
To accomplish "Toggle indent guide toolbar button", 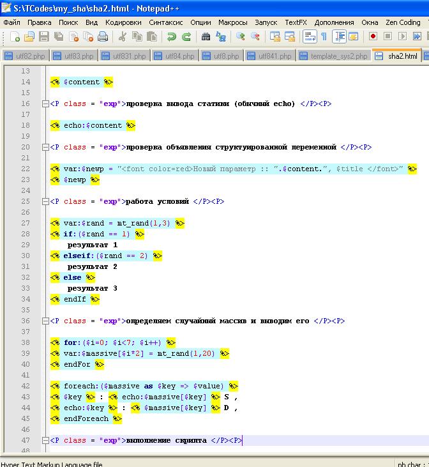I will point(339,36).
